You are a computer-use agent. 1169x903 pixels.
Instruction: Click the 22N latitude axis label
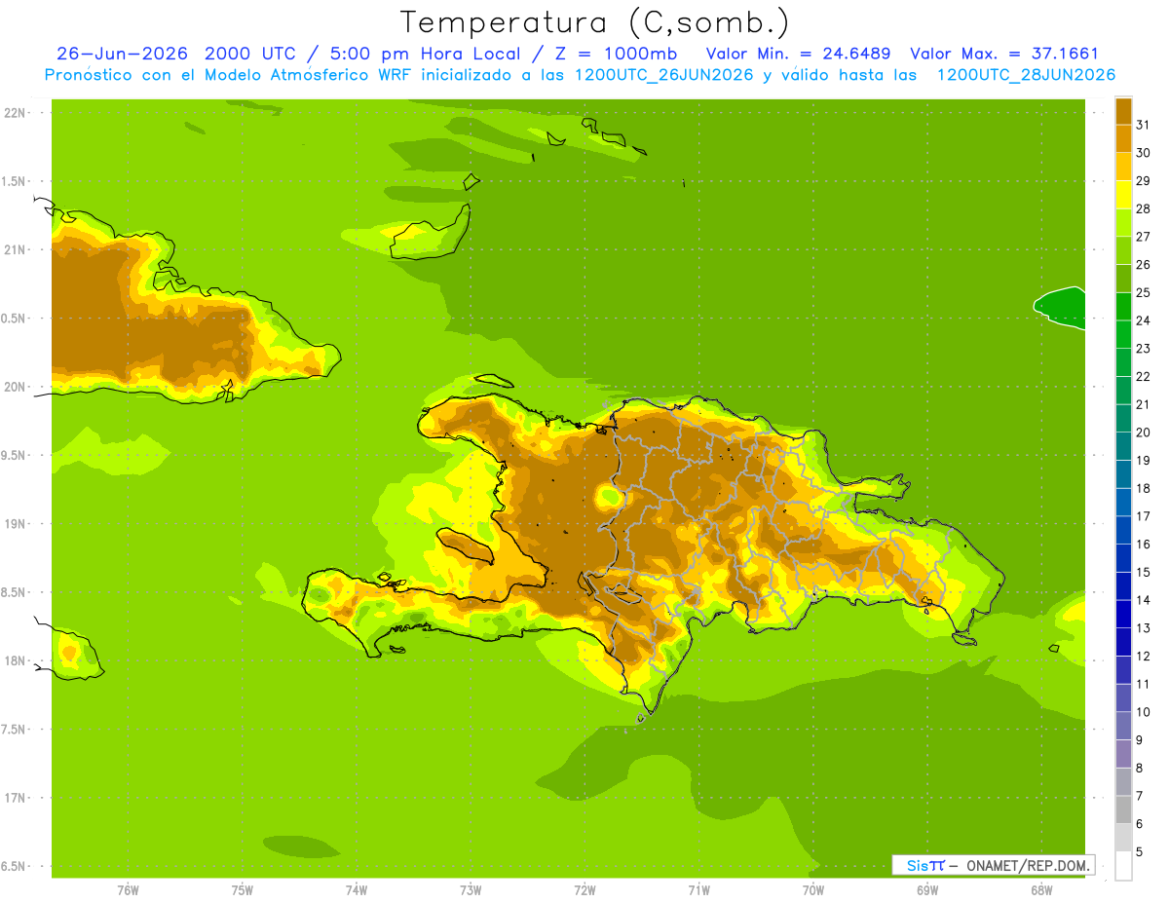17,113
